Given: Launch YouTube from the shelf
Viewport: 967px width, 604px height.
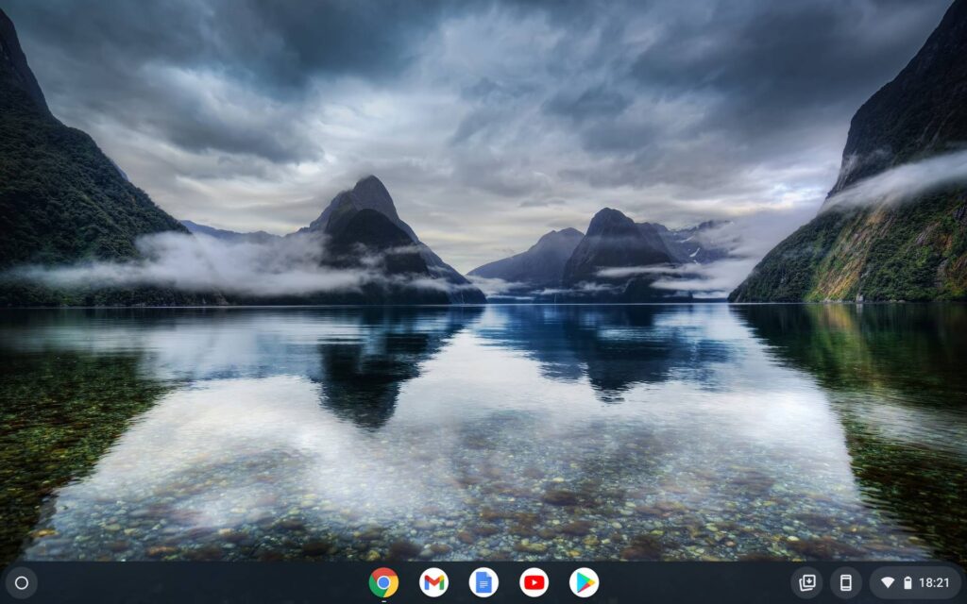Looking at the screenshot, I should click(534, 582).
